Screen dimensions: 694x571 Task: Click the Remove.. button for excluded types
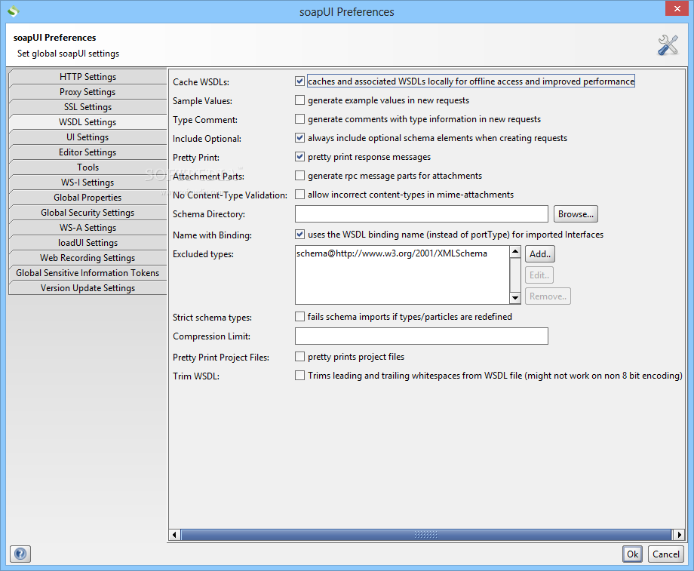click(548, 296)
